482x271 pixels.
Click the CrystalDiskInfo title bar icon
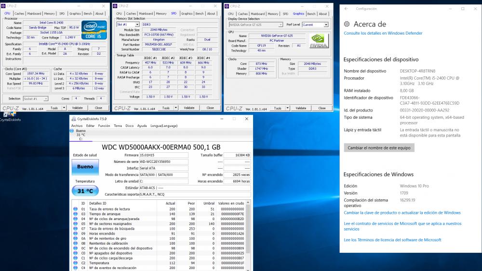tap(73, 119)
